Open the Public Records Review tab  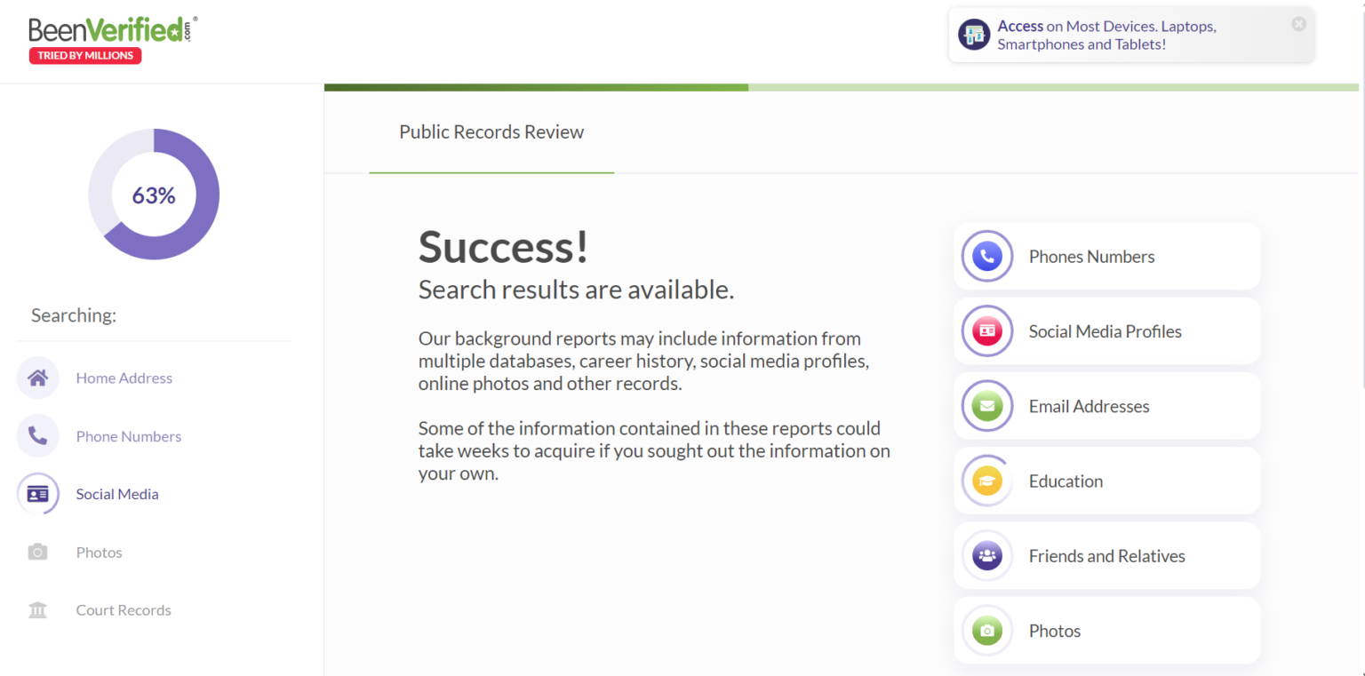tap(491, 131)
